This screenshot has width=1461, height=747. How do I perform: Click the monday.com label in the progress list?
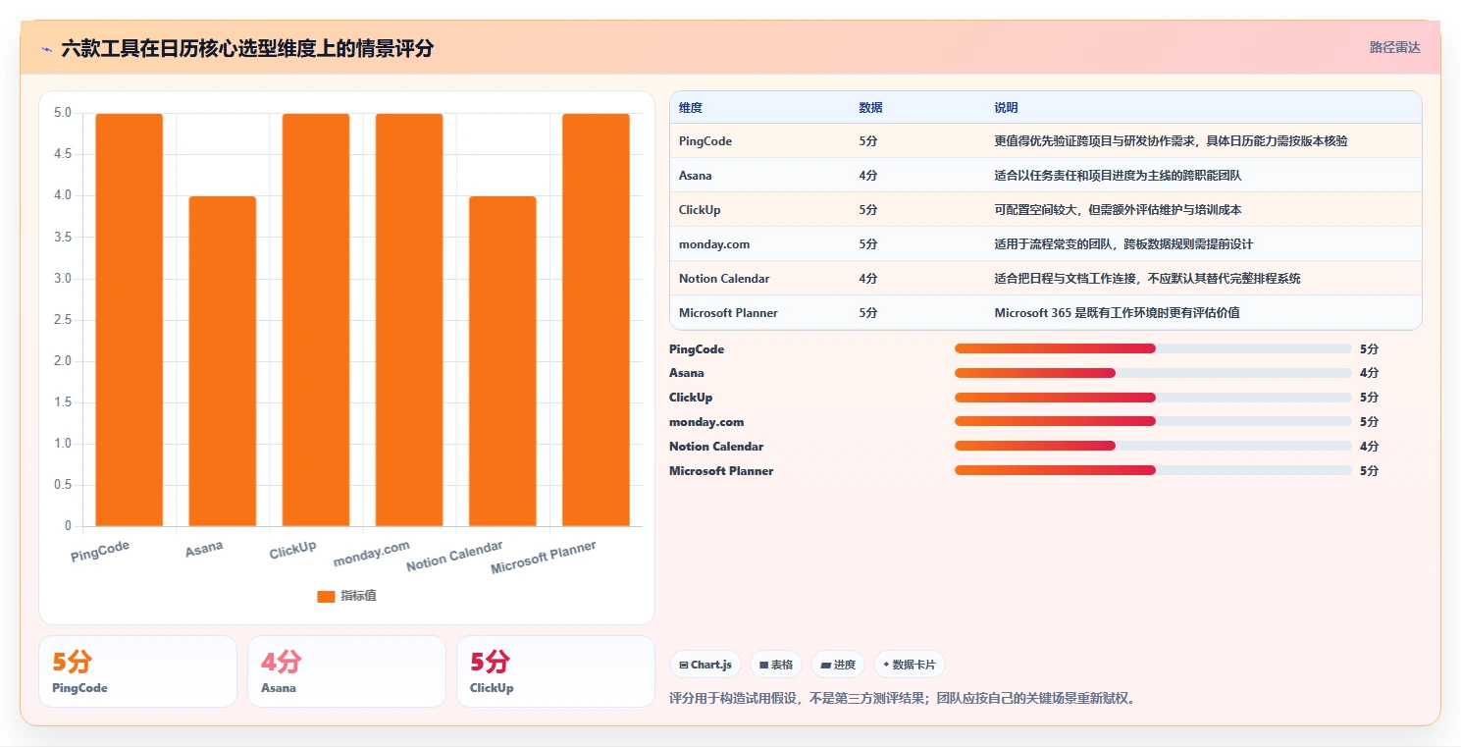click(706, 422)
